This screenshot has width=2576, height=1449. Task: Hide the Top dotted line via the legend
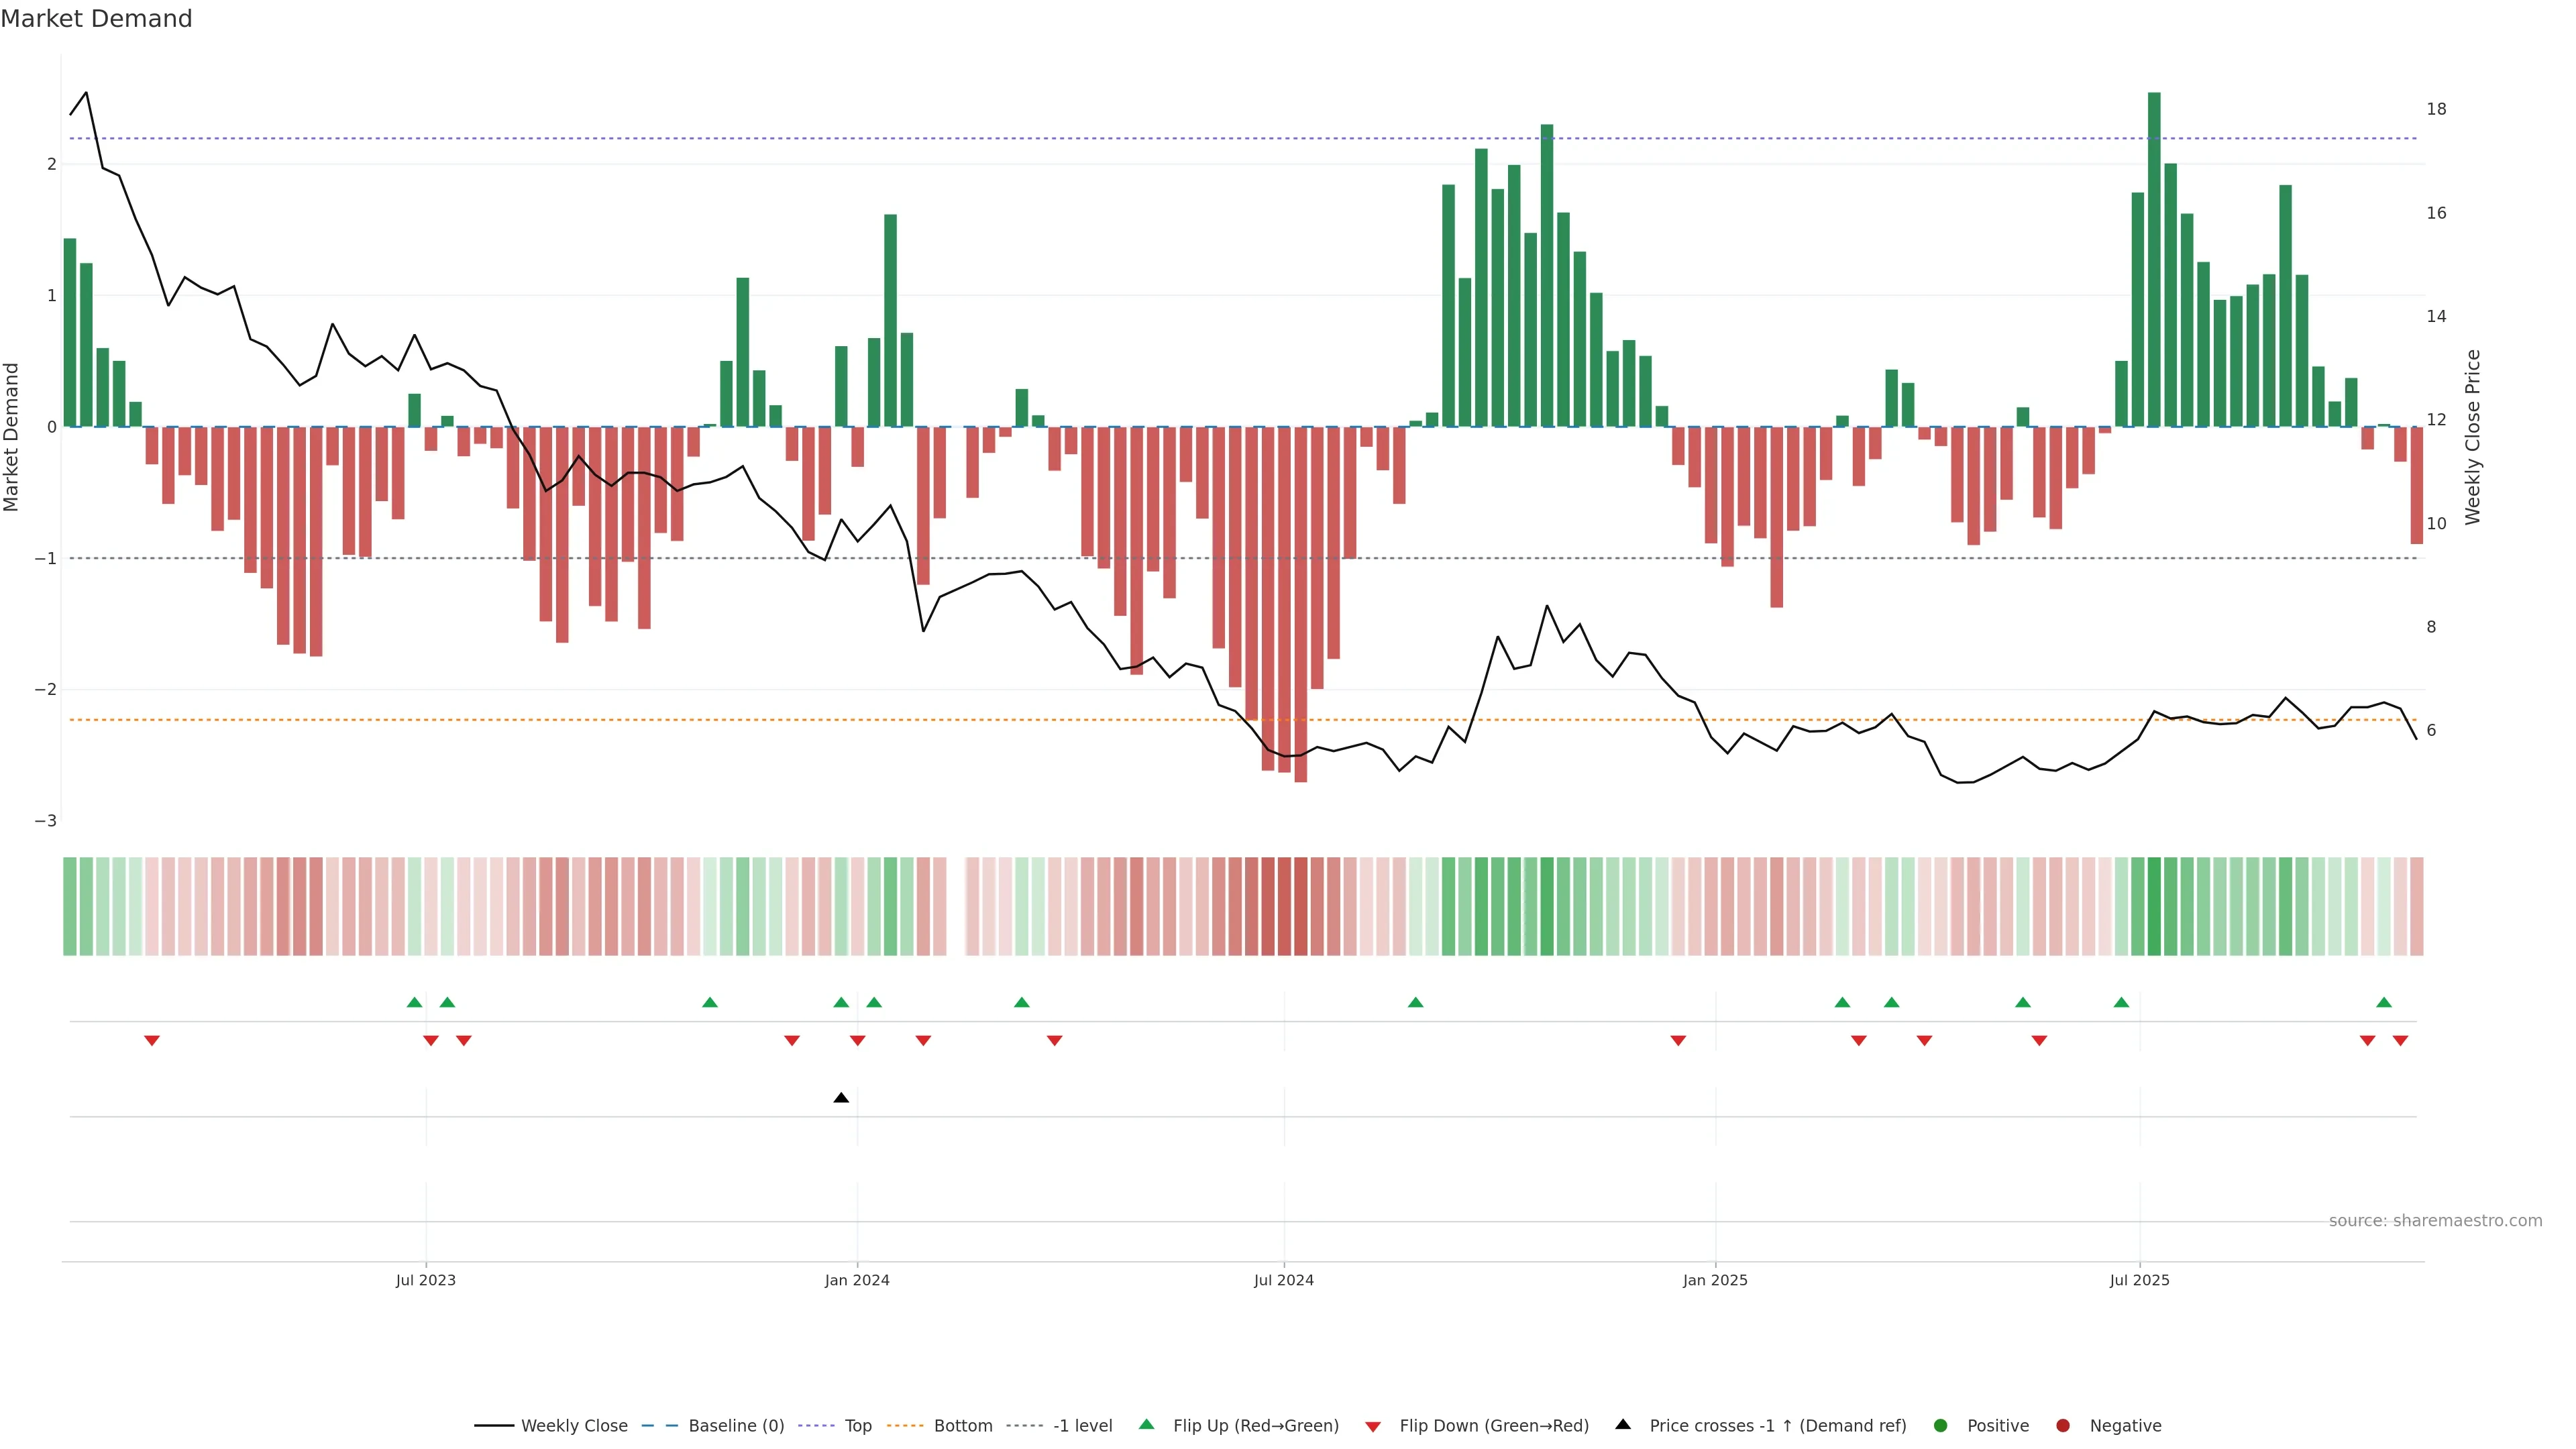tap(857, 1425)
